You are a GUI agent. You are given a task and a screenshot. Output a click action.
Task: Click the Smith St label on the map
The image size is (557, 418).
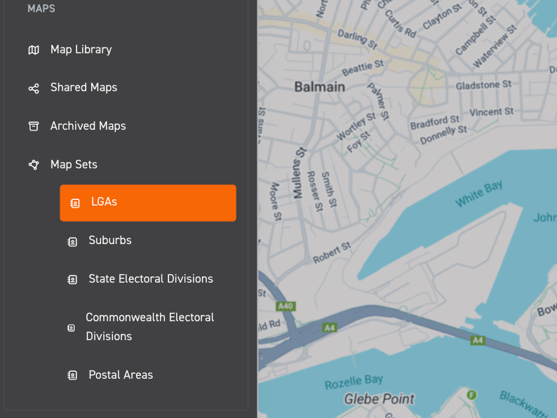329,189
